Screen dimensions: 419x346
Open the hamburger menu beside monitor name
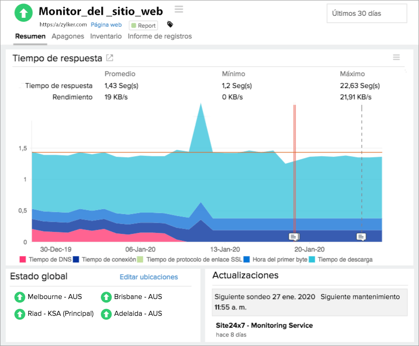[x=179, y=9]
